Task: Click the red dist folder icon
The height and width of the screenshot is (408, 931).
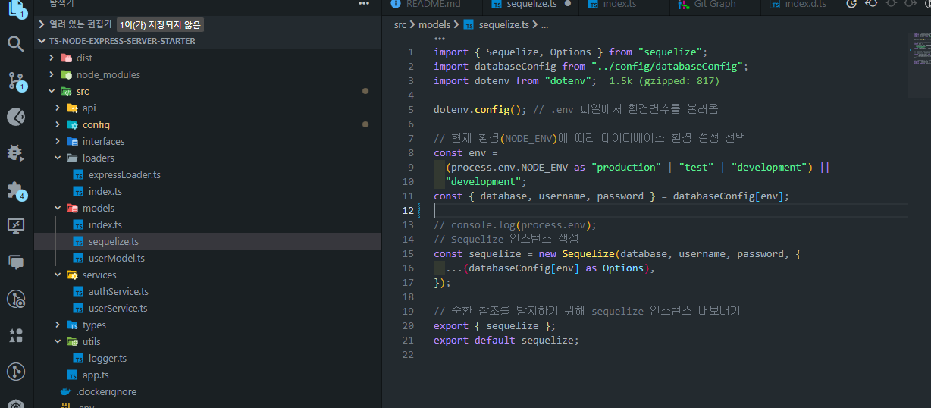Action: click(x=66, y=58)
